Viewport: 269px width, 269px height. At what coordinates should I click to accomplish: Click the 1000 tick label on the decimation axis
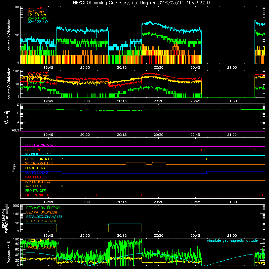(x=15, y=205)
